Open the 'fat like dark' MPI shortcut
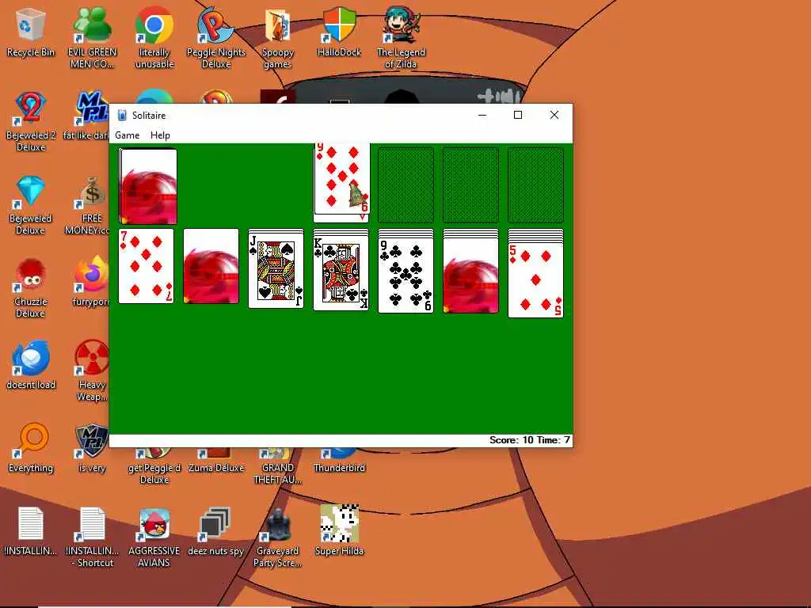The image size is (811, 608). coord(88,116)
